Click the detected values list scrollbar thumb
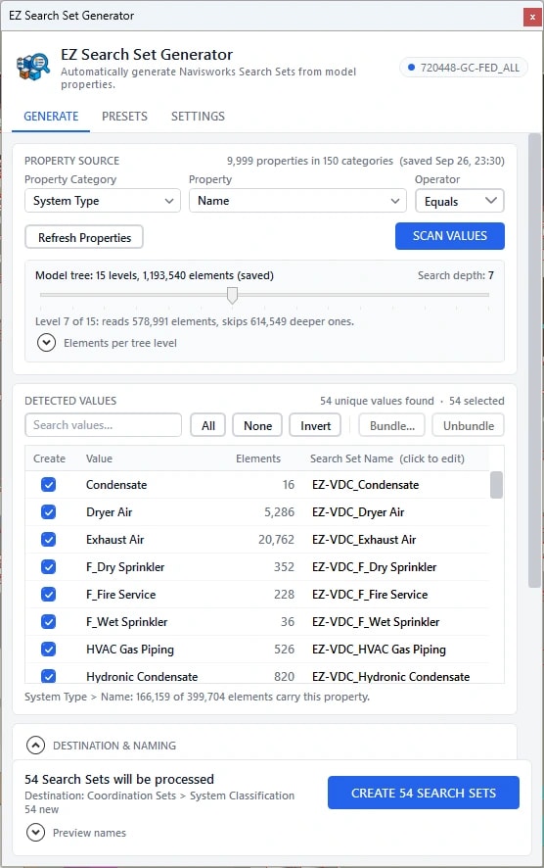Viewport: 544px width, 868px height. (496, 485)
